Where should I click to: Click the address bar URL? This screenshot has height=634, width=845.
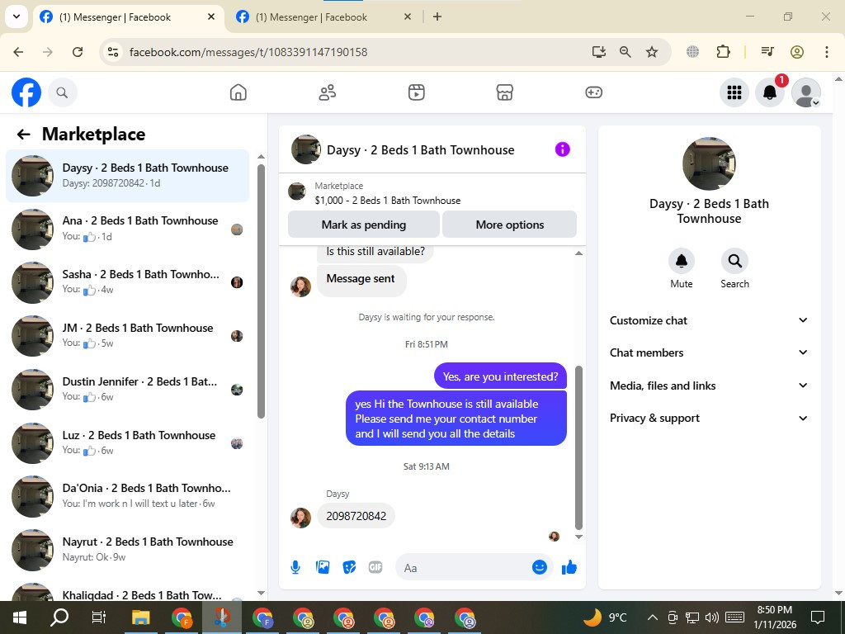(x=248, y=52)
